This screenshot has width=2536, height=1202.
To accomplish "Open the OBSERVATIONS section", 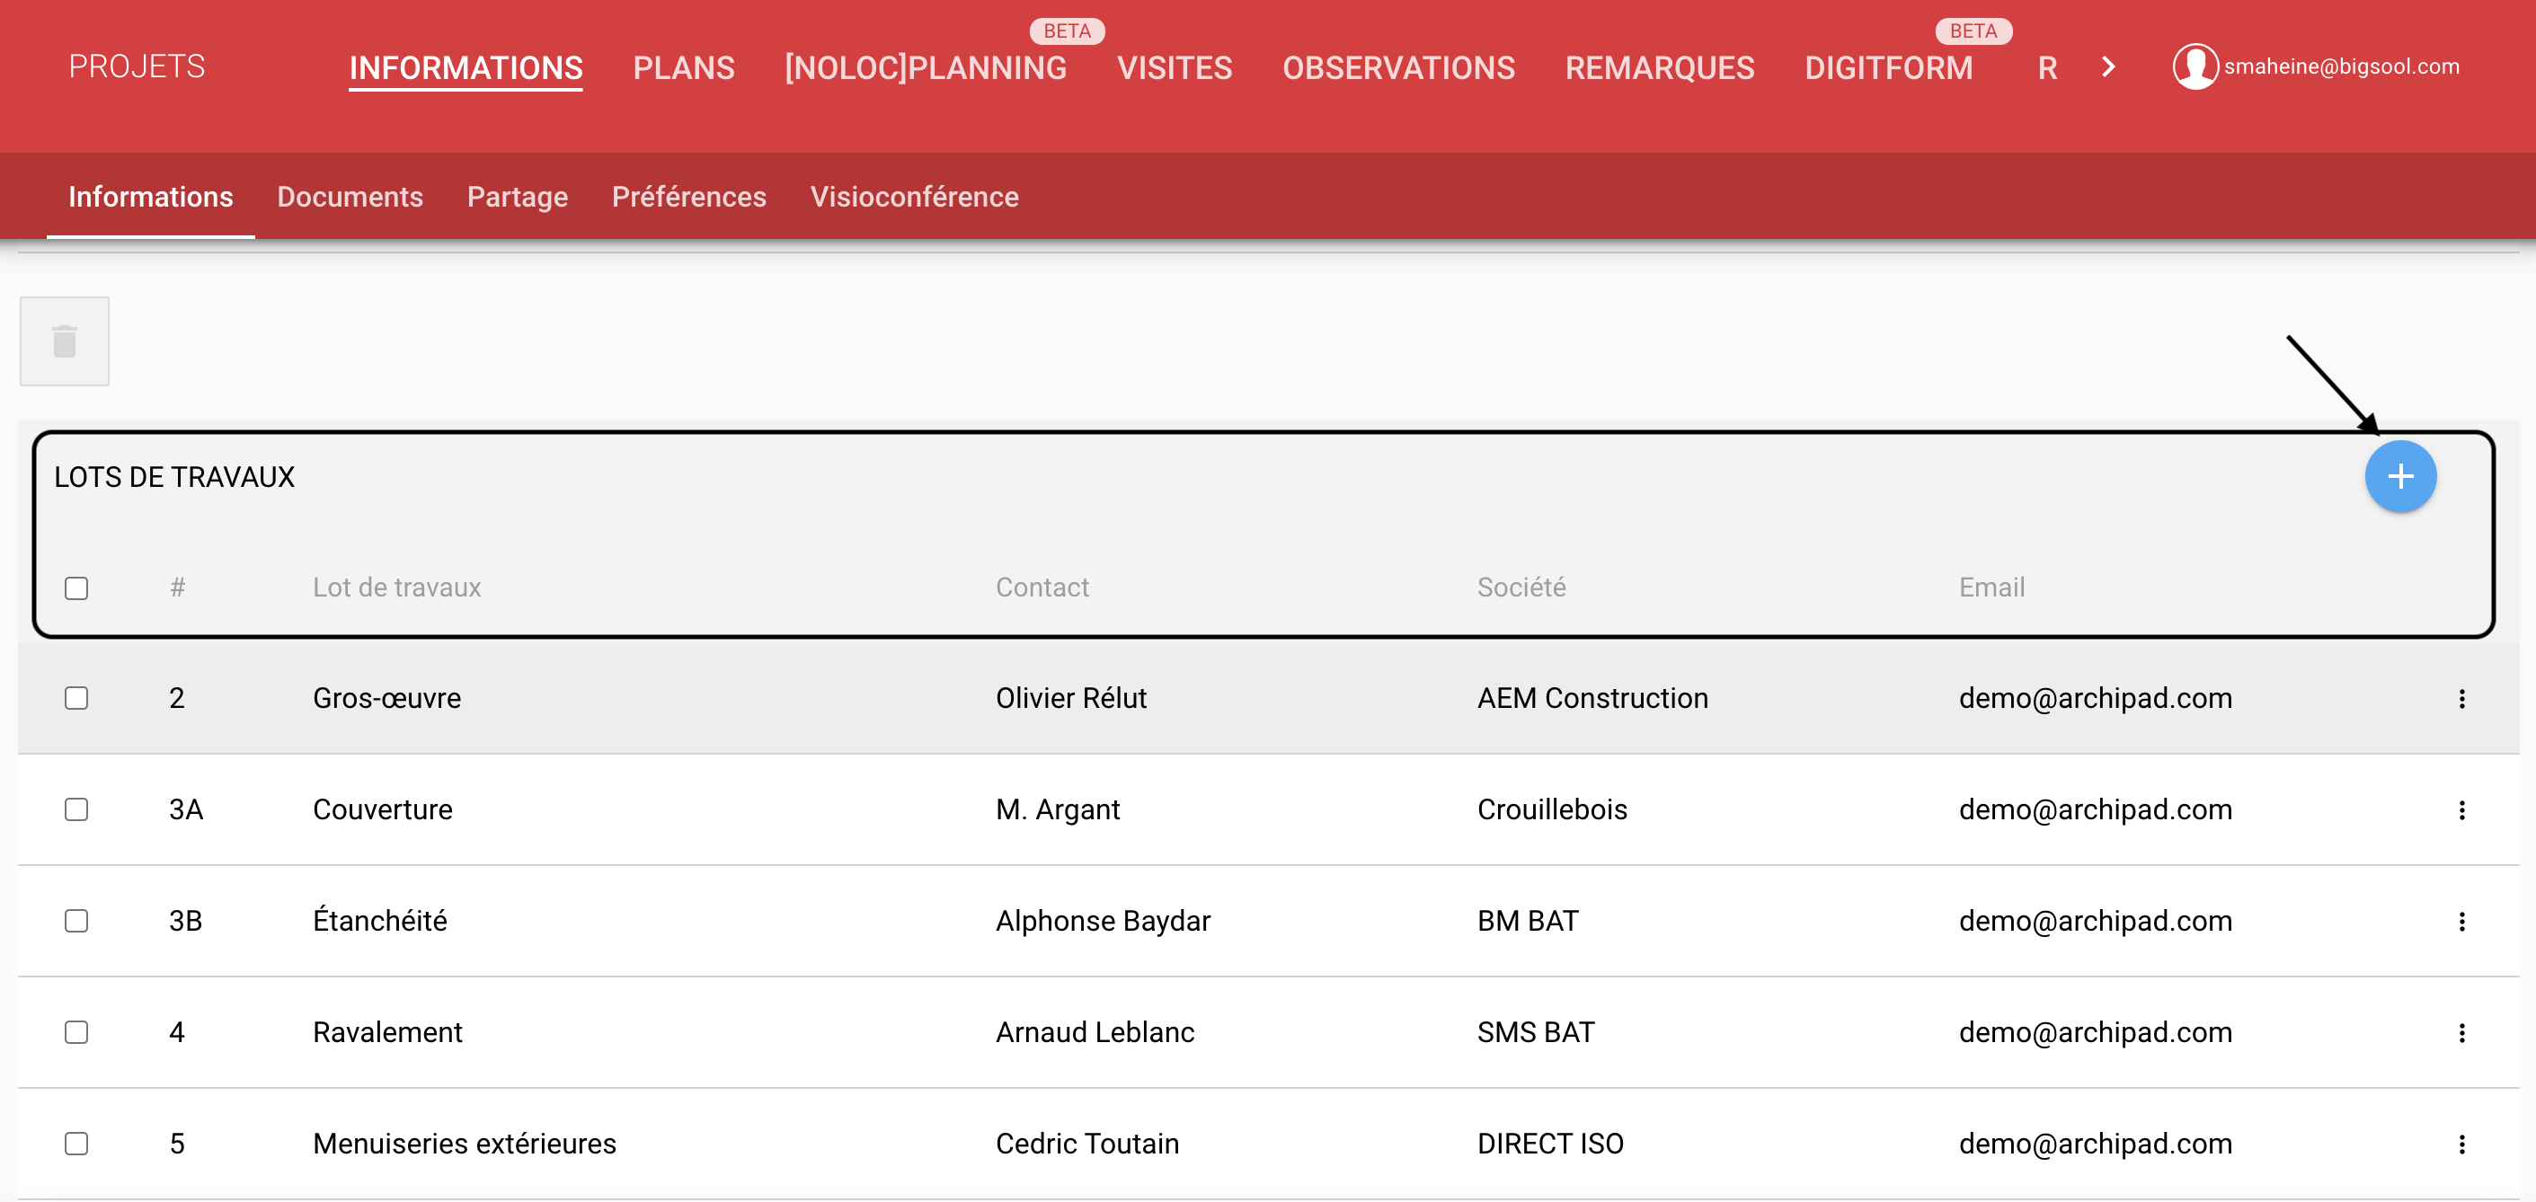I will (1397, 68).
